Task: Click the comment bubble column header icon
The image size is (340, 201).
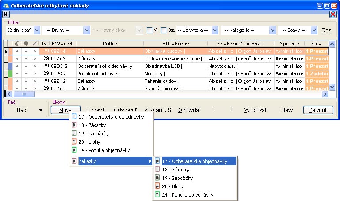Action: click(x=26, y=44)
